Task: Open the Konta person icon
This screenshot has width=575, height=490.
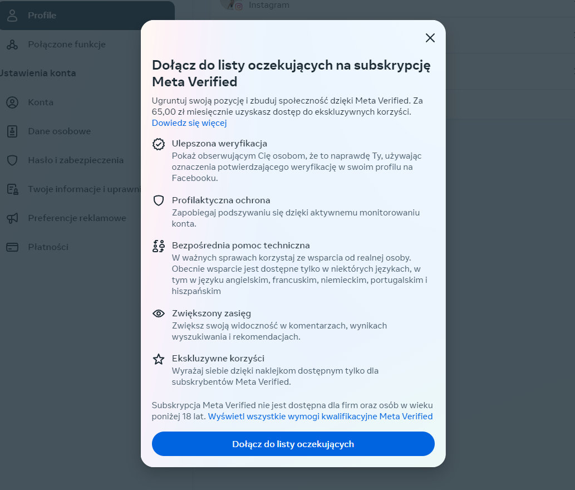Action: point(12,102)
